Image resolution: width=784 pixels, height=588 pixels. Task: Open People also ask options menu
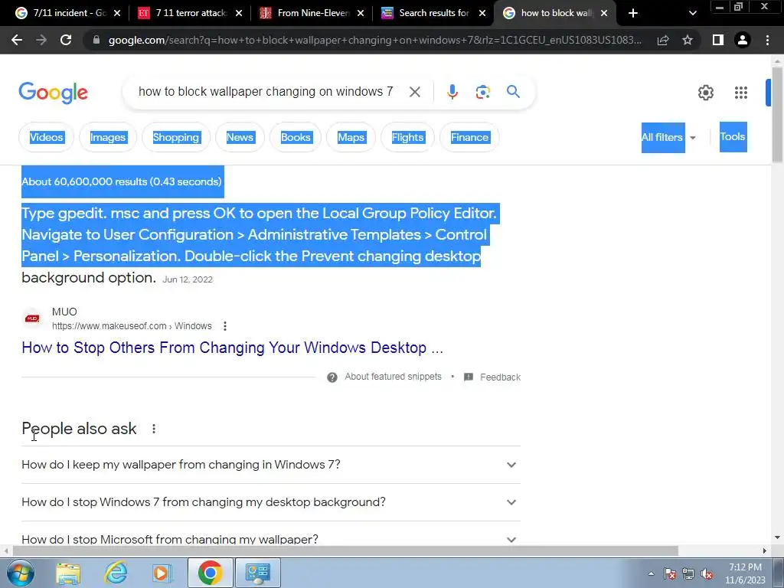click(153, 429)
